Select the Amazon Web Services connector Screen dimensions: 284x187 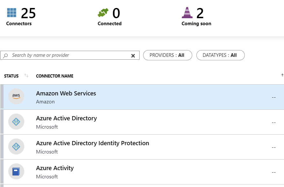142,97
